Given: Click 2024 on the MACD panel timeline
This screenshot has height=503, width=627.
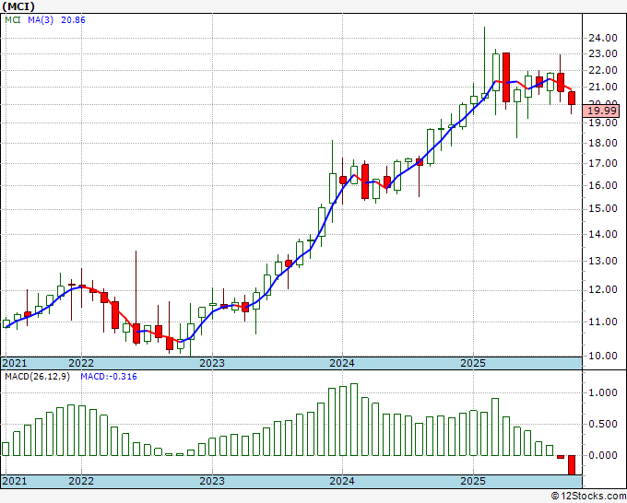Looking at the screenshot, I should click(x=342, y=481).
